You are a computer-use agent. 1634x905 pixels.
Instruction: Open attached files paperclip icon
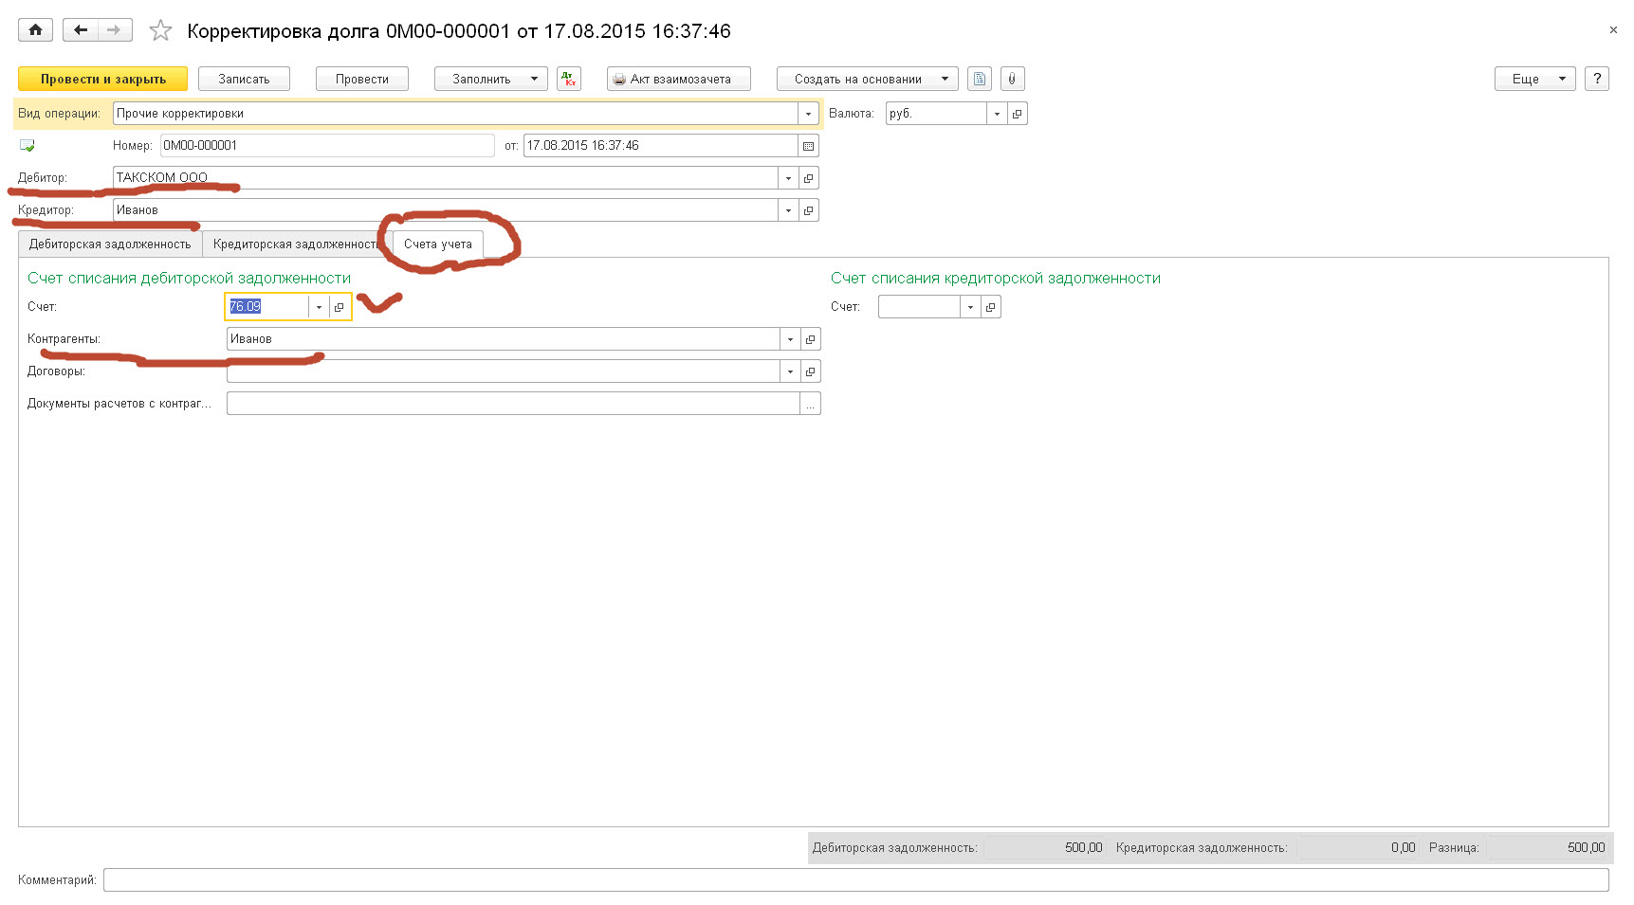click(x=1012, y=79)
